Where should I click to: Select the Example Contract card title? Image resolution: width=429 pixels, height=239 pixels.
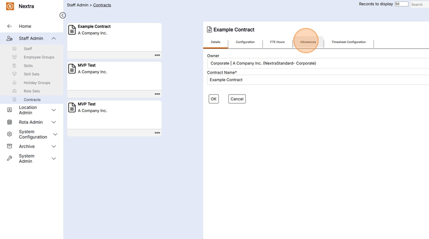click(94, 27)
